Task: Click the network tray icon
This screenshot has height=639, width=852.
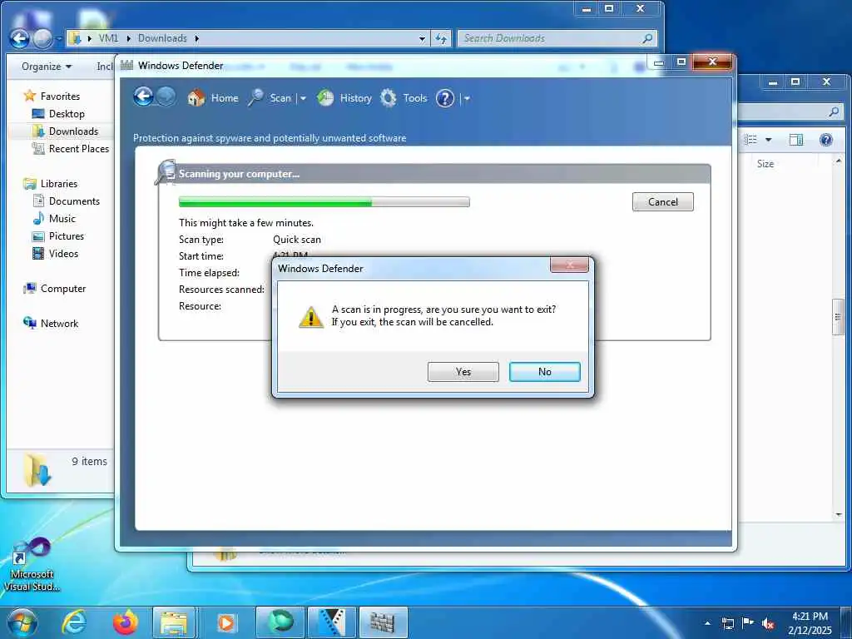Action: [x=727, y=623]
